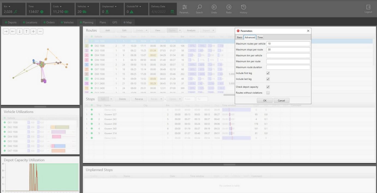Click the warning triangle icon under OutsideTW
This screenshot has height=193, width=377.
(132, 12)
